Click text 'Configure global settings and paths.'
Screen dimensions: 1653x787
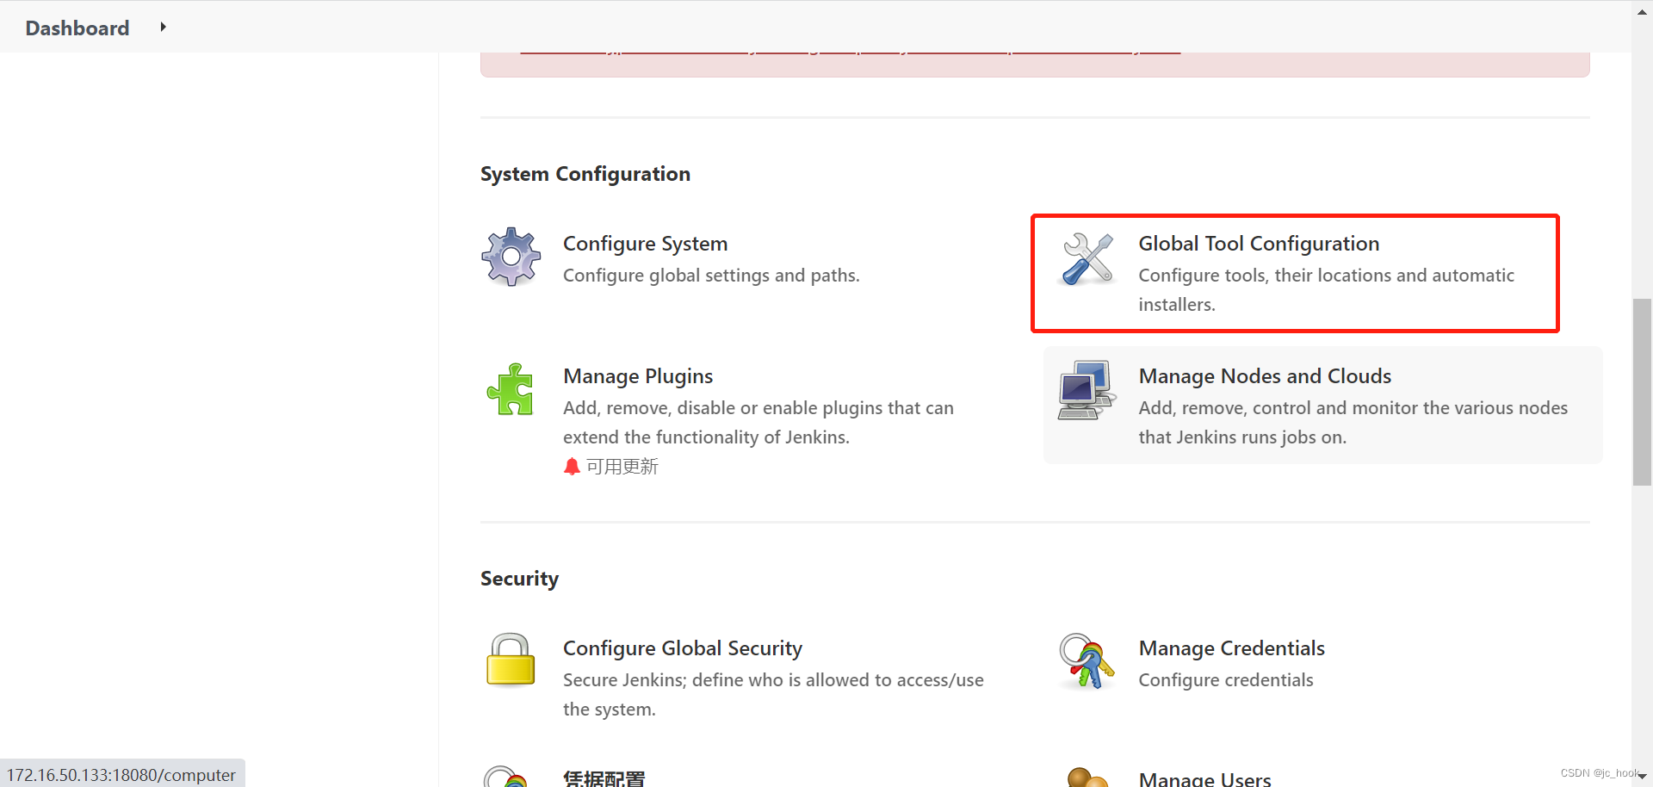coord(711,276)
